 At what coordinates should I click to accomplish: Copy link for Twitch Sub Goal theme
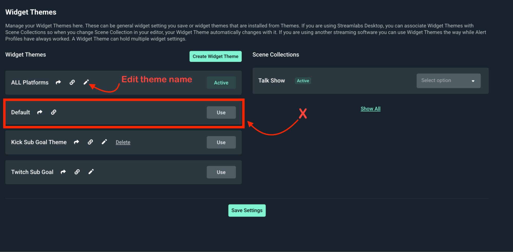point(77,172)
